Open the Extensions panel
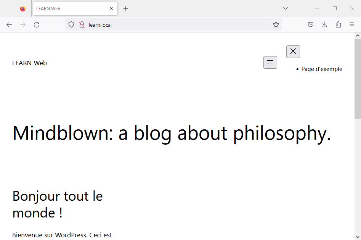The height and width of the screenshot is (240, 361). pyautogui.click(x=338, y=25)
